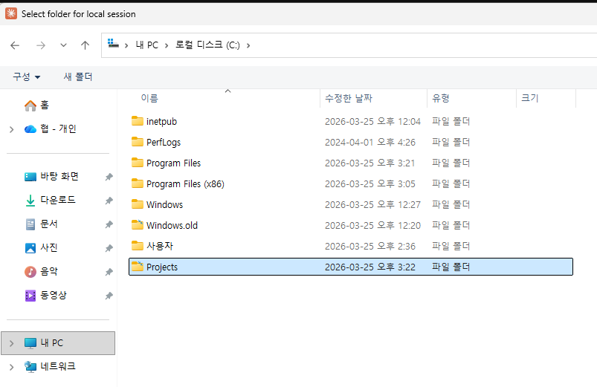The height and width of the screenshot is (387, 597).
Task: Click the 새 폴더 button
Action: tap(78, 77)
